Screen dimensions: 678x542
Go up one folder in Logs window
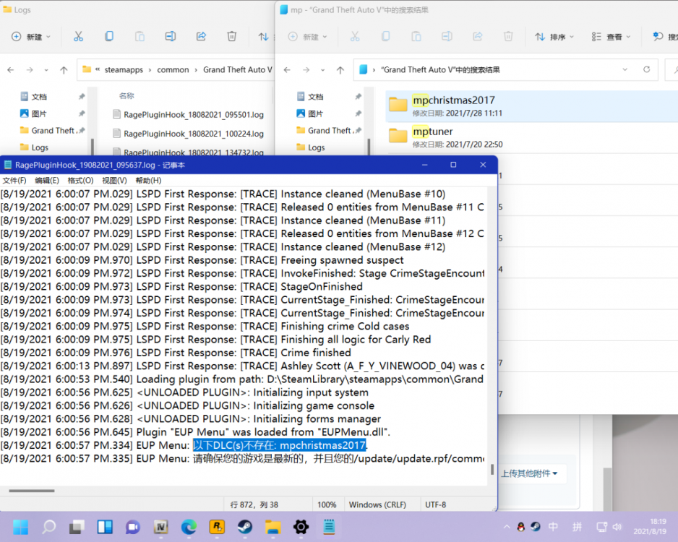[x=64, y=69]
